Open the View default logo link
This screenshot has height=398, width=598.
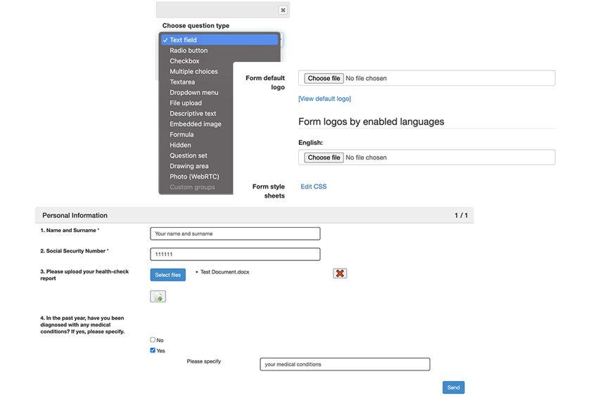[x=324, y=98]
